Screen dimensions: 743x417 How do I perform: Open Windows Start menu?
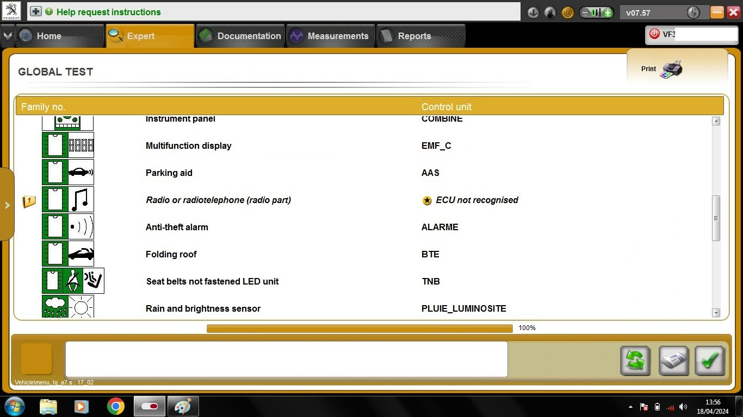click(15, 406)
